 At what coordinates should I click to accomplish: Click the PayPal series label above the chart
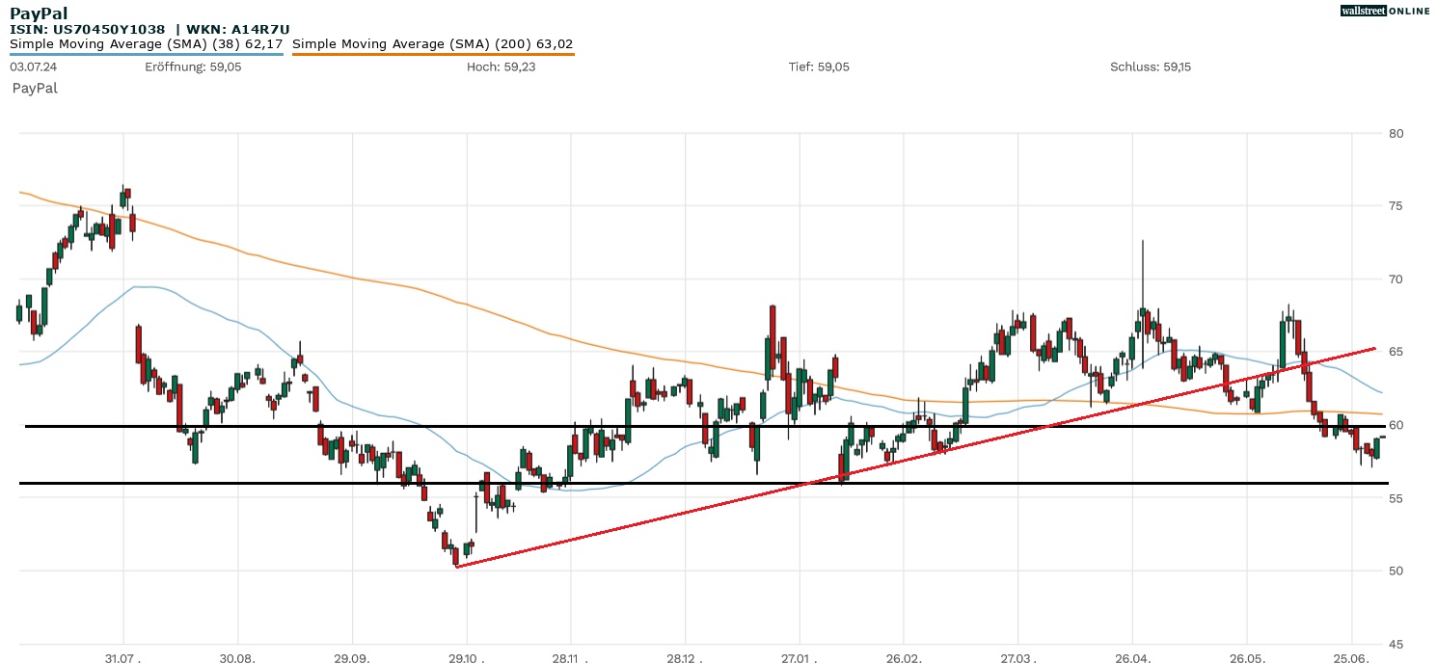(x=35, y=88)
